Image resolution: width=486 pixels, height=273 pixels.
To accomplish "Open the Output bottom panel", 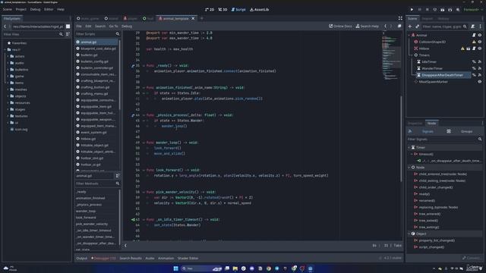I will point(82,258).
